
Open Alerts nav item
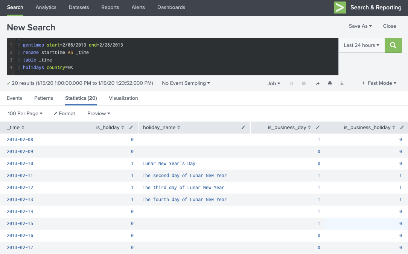(138, 8)
